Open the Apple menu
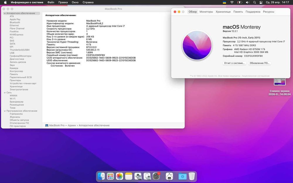 coord(5,2)
